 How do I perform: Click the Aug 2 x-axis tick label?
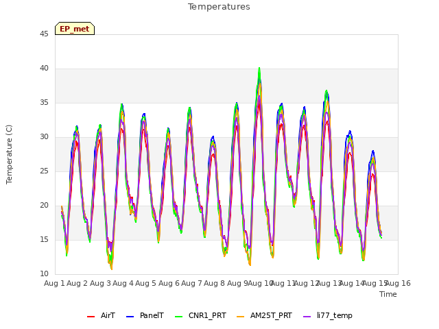pos(78,283)
